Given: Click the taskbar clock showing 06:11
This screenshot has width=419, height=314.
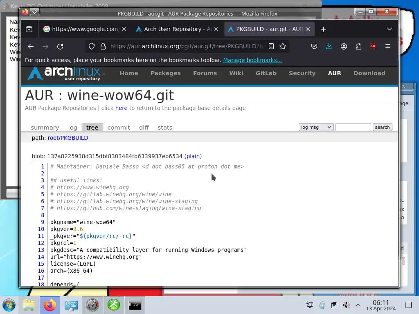Looking at the screenshot, I should click(381, 305).
